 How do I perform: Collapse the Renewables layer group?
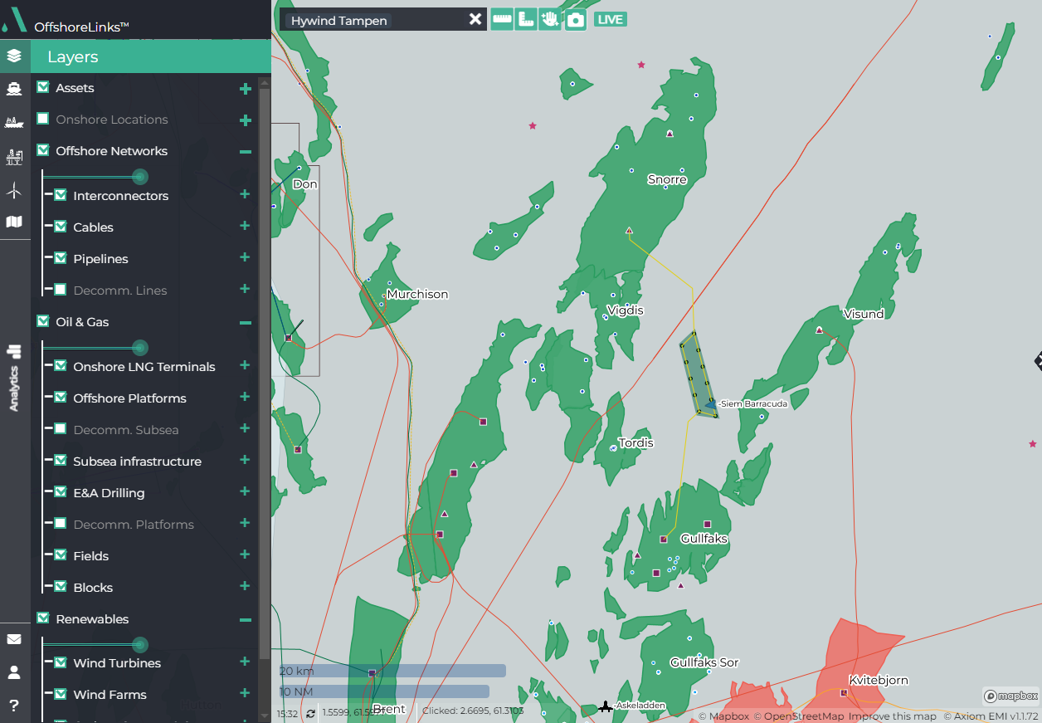click(245, 619)
